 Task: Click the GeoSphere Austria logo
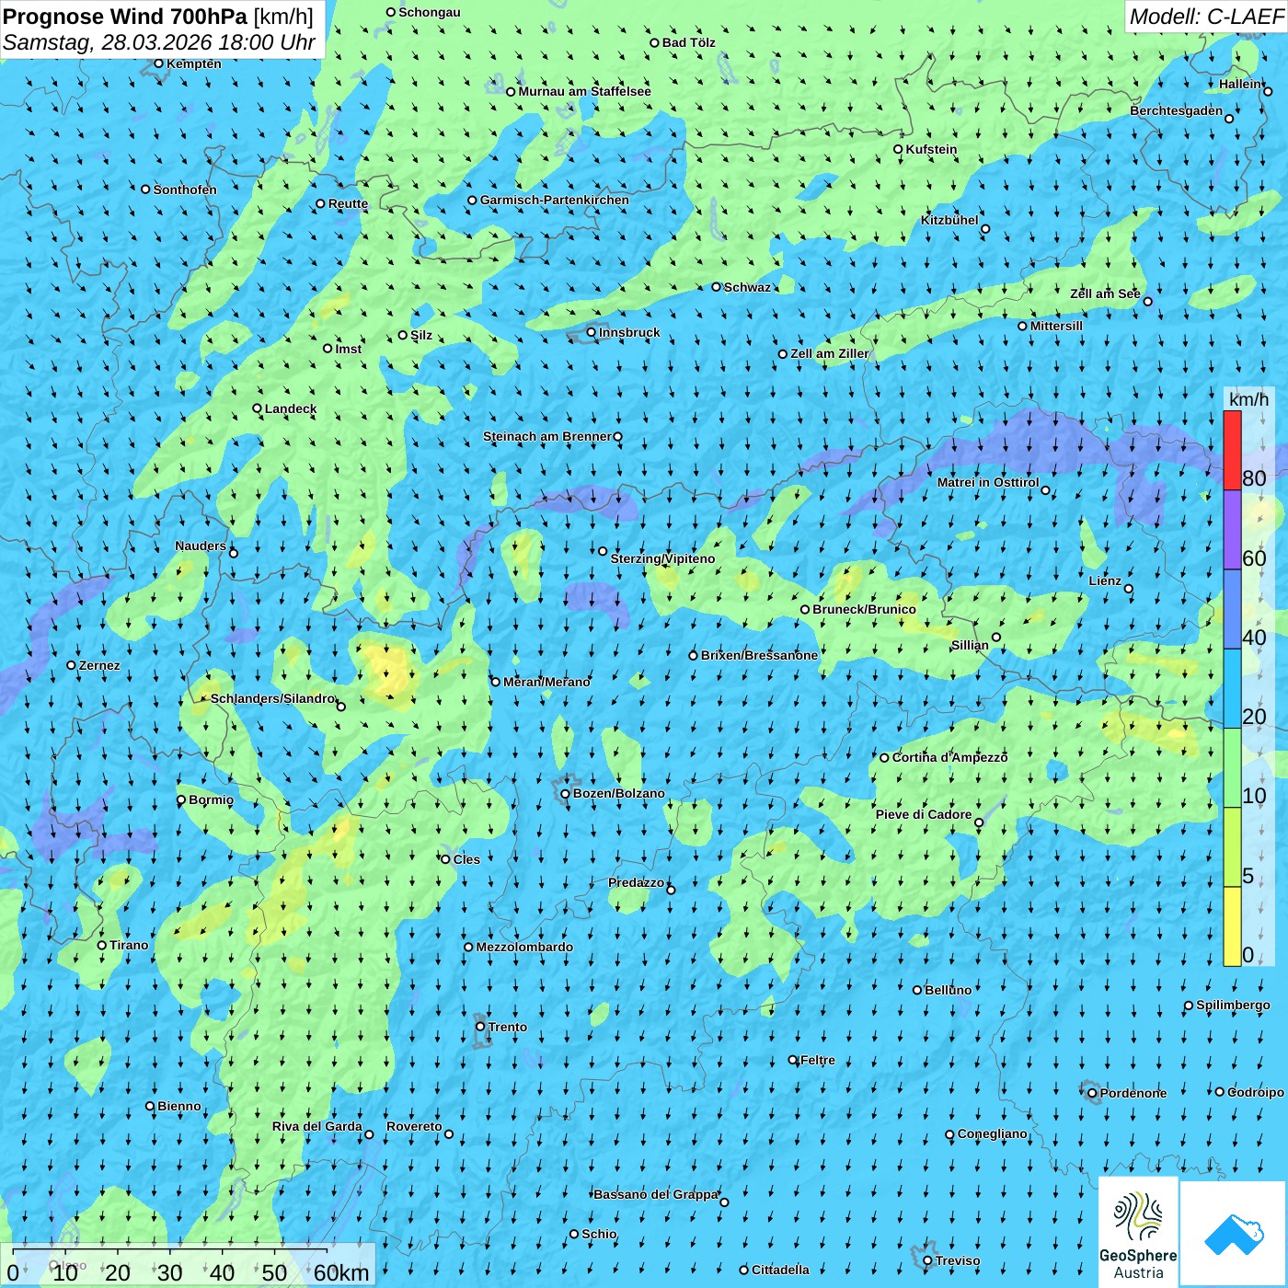tap(1138, 1232)
